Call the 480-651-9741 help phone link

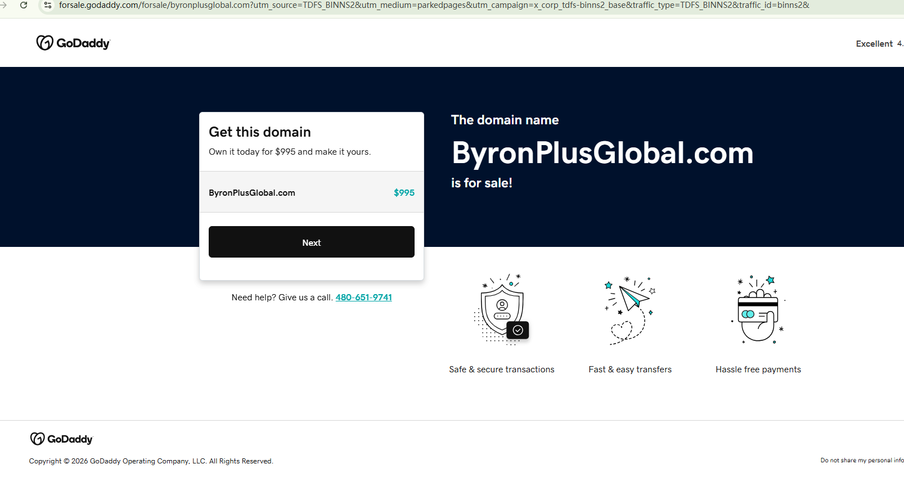coord(364,298)
